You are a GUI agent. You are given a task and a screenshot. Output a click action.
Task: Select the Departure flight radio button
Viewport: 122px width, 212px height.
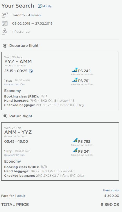click(5, 45)
